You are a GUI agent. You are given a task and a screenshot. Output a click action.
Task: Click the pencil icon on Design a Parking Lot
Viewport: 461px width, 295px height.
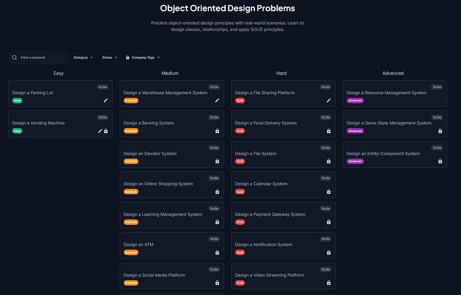(x=106, y=100)
